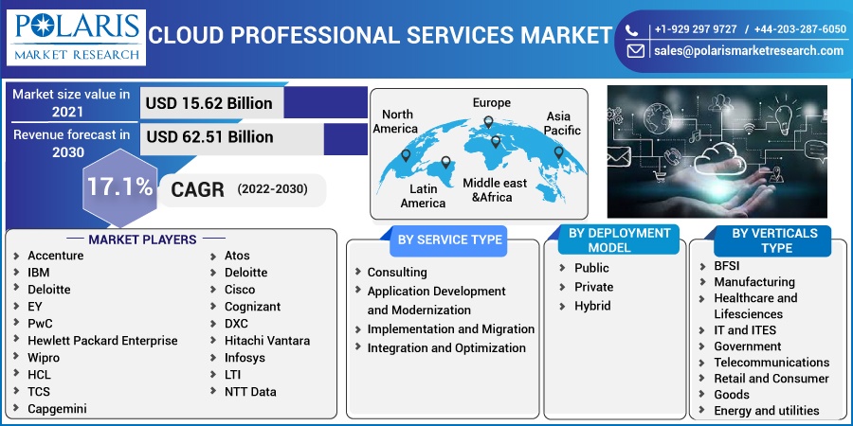This screenshot has height=426, width=853.
Task: Select Hewlett Packard Enterprise entry
Action: (x=102, y=341)
